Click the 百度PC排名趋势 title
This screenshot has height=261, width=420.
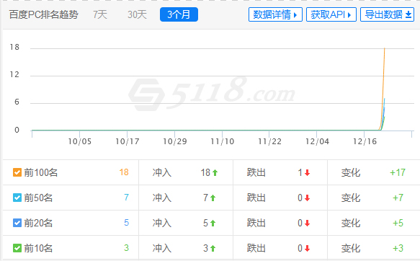(x=44, y=14)
